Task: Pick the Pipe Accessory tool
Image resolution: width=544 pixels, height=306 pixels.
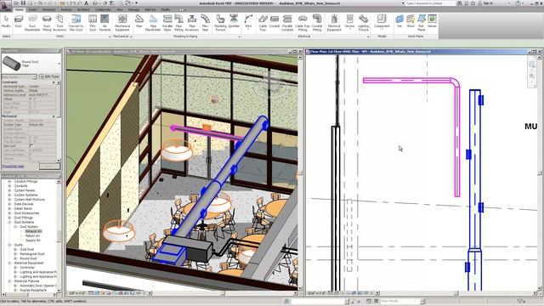Action: (192, 23)
